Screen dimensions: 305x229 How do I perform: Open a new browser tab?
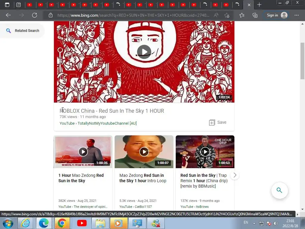tap(259, 5)
